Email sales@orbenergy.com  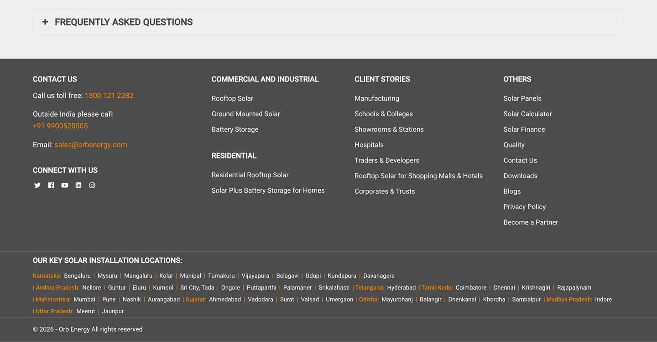[91, 145]
